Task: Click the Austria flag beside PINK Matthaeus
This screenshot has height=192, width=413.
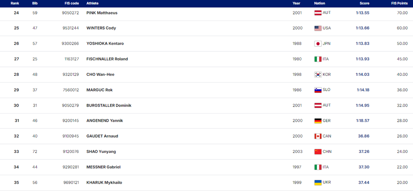Action: click(318, 13)
